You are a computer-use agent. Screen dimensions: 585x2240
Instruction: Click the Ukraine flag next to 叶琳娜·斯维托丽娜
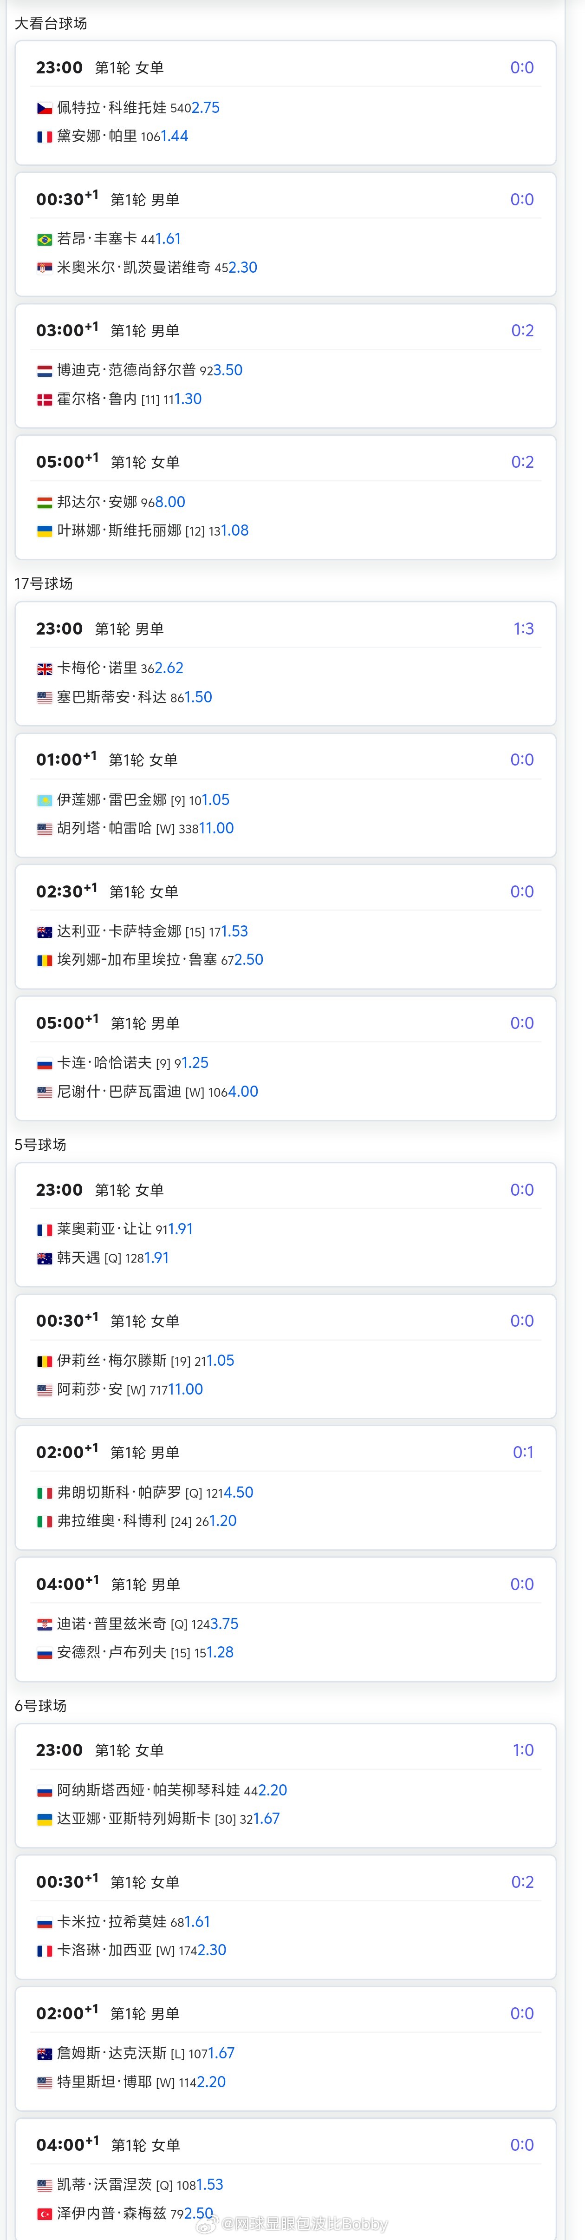pos(44,531)
